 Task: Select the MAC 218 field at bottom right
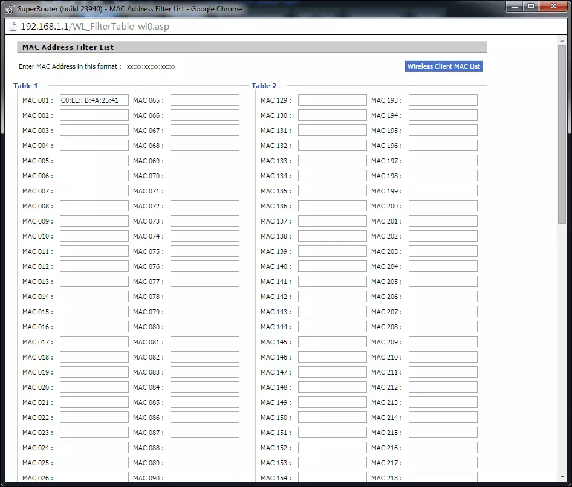443,477
